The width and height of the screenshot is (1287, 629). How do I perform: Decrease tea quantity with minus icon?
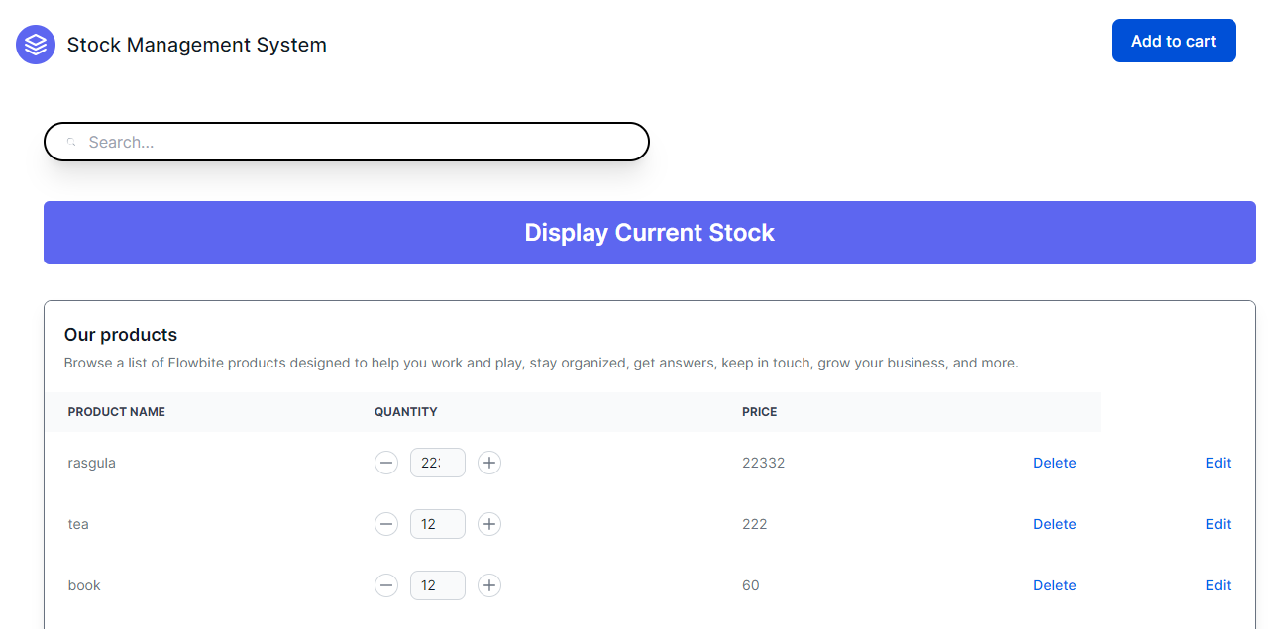[386, 524]
